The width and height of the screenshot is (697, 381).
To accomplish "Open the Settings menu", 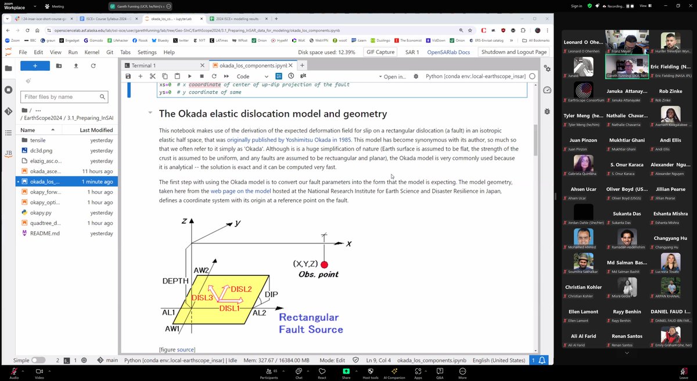I will pyautogui.click(x=147, y=52).
